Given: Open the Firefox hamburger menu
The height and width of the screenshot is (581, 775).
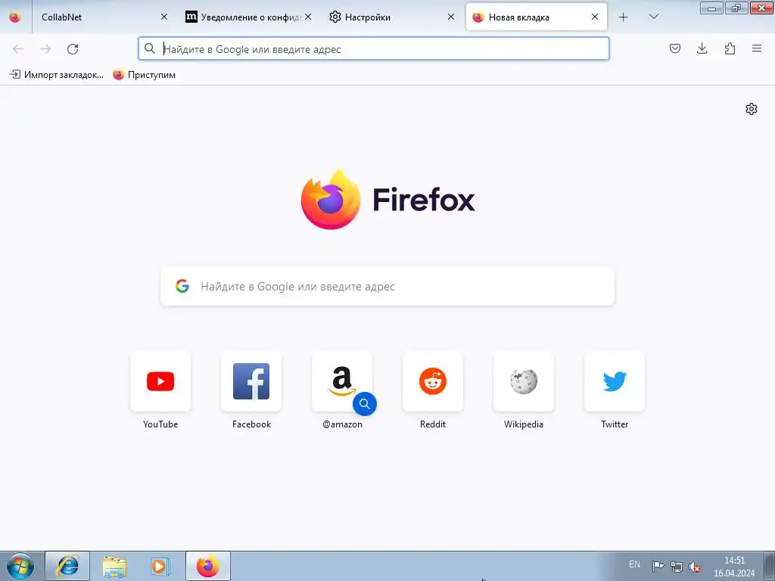Looking at the screenshot, I should click(x=757, y=48).
